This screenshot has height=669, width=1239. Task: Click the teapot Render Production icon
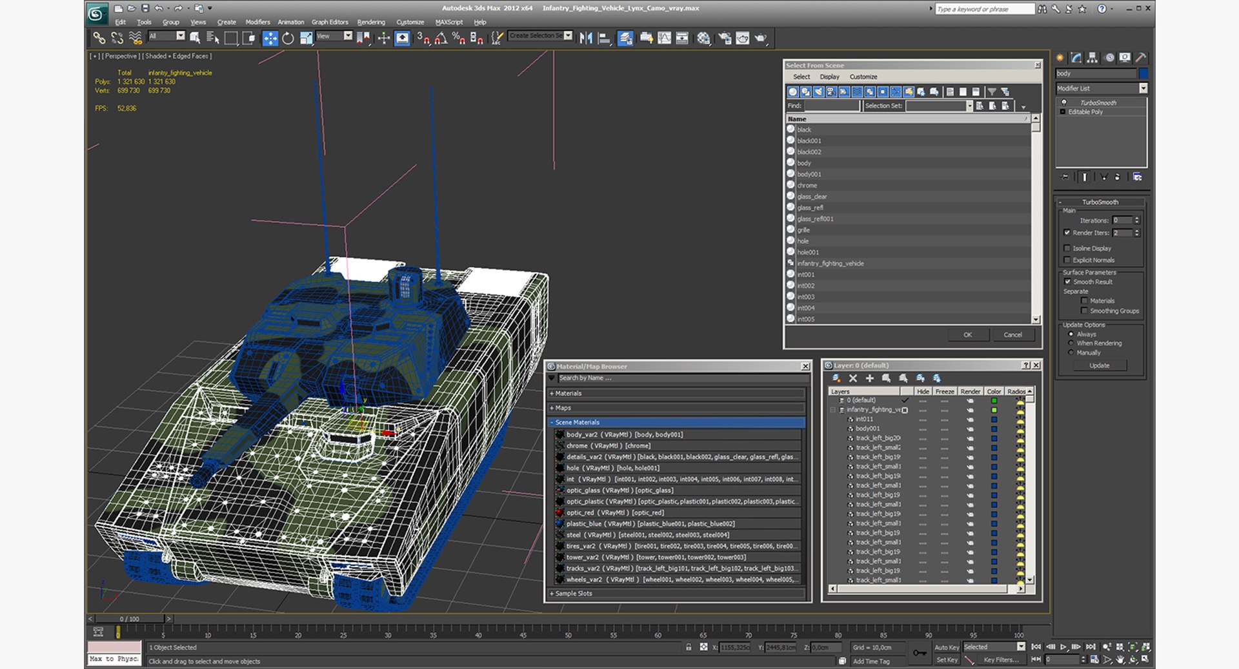pyautogui.click(x=761, y=38)
